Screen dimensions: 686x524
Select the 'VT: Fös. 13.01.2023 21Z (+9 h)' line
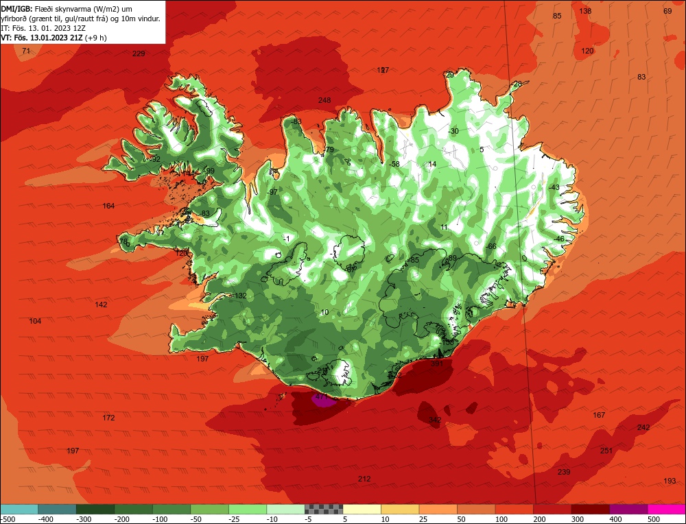click(x=54, y=38)
